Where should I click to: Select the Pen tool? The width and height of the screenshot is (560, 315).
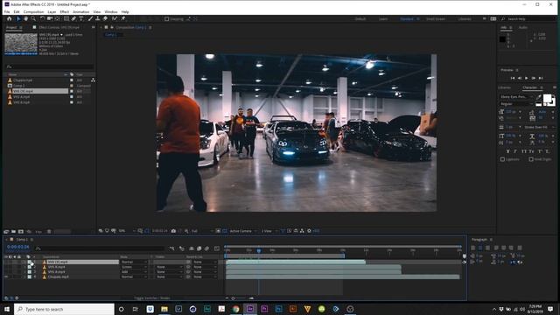coord(73,18)
